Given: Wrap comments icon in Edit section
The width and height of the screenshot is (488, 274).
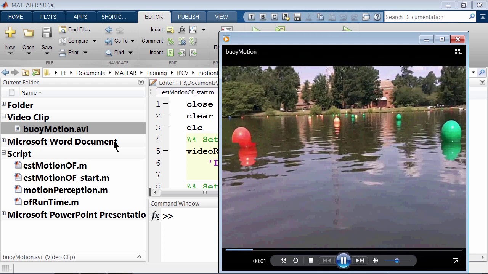Looking at the screenshot, I should click(x=193, y=41).
